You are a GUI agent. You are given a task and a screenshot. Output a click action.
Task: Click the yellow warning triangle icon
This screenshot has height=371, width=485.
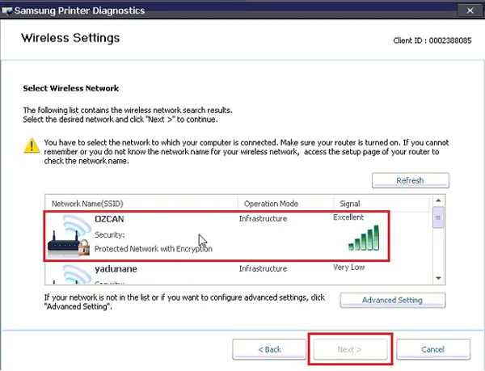(32, 145)
